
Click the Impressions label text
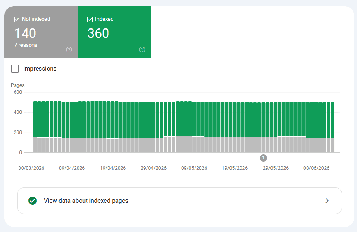[40, 69]
